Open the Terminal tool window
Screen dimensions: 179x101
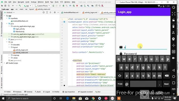click(28, 92)
